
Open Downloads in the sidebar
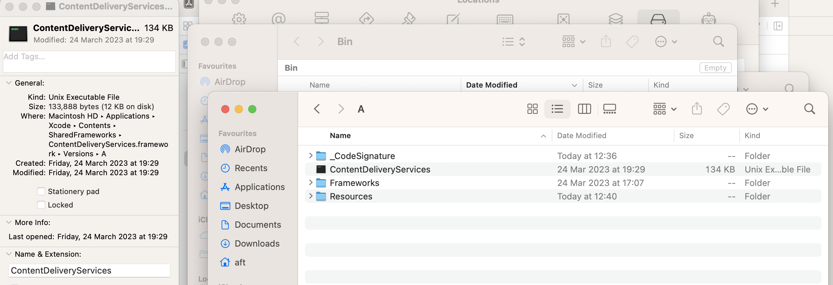257,244
